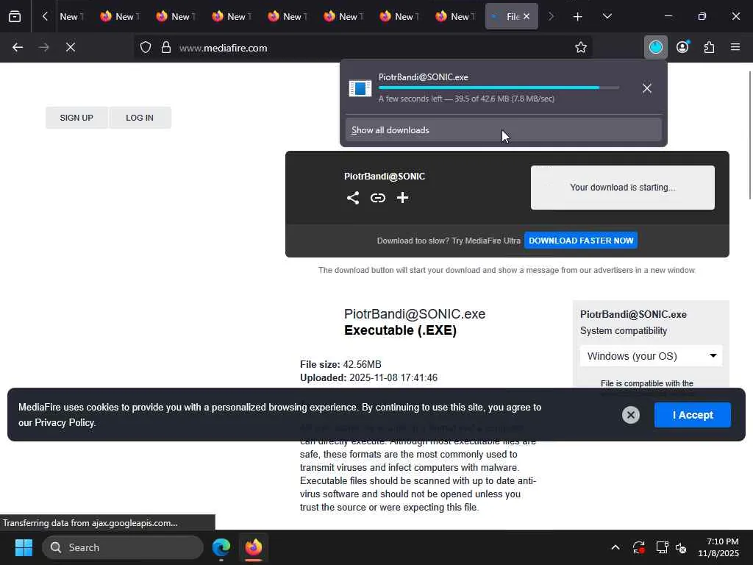Image resolution: width=753 pixels, height=565 pixels.
Task: Open Firefox account profile icon
Action: [682, 48]
